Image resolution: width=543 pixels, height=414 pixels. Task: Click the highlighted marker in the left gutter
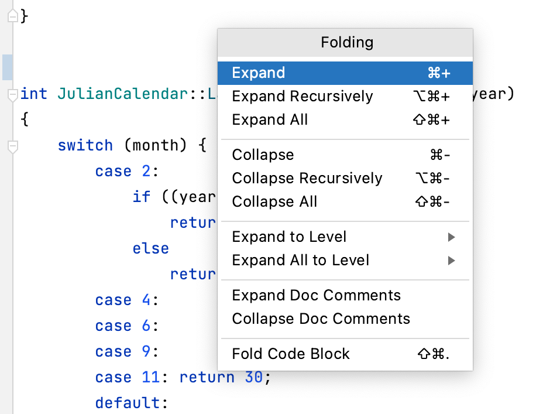click(x=6, y=67)
